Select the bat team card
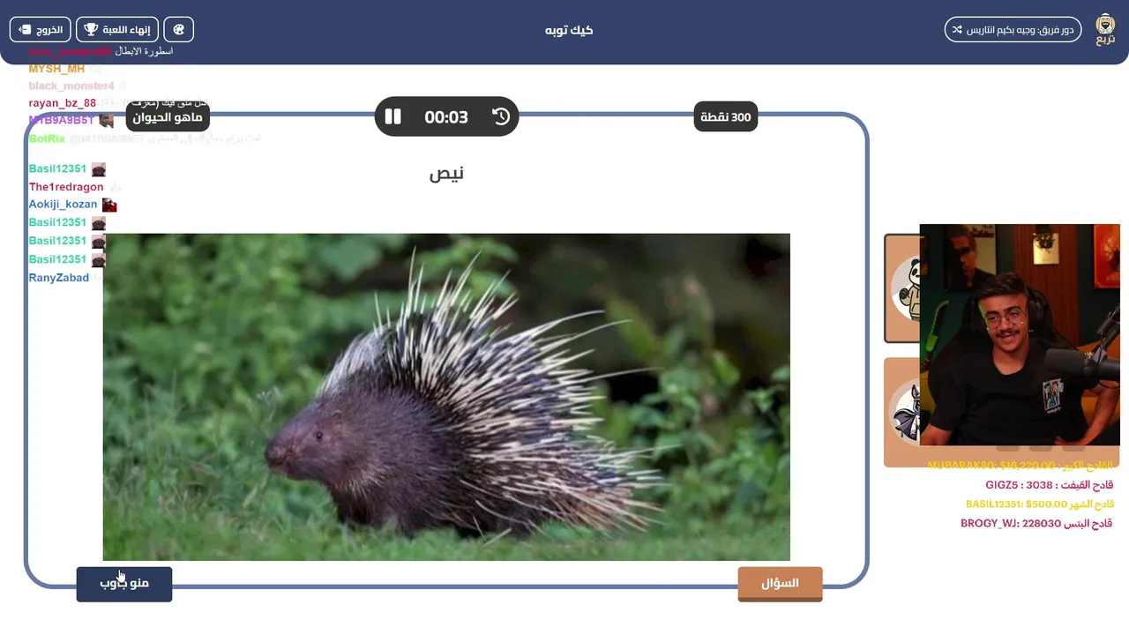Screen dimensions: 1129x635 (901, 412)
